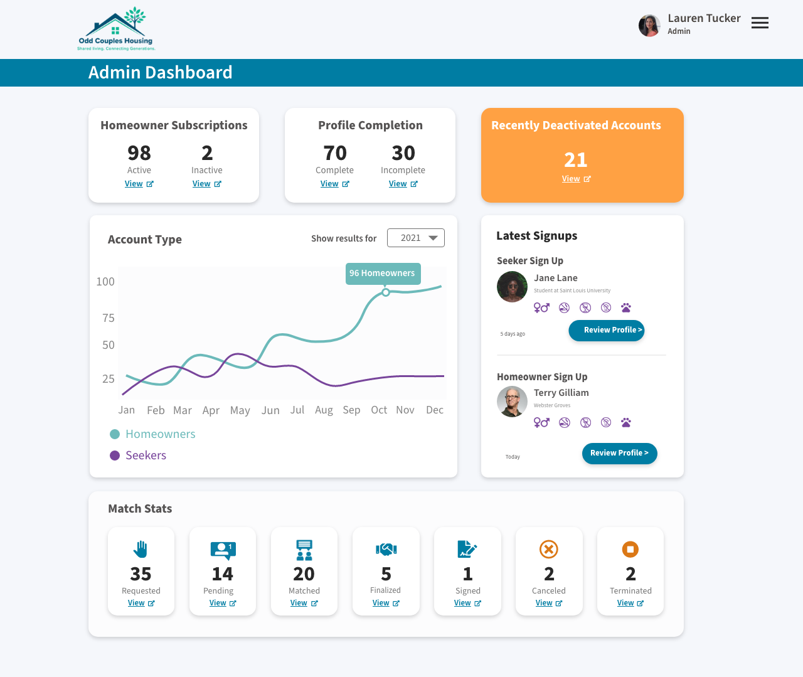
Task: Toggle the Seekers legend series
Action: tap(138, 456)
